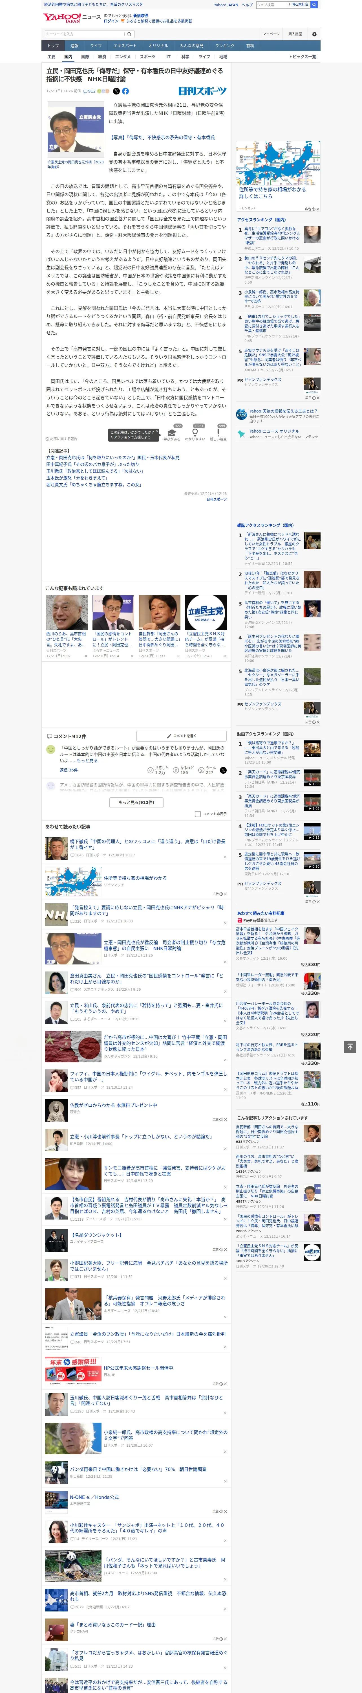Open the 地域 category
The width and height of the screenshot is (362, 1693).
[x=223, y=56]
